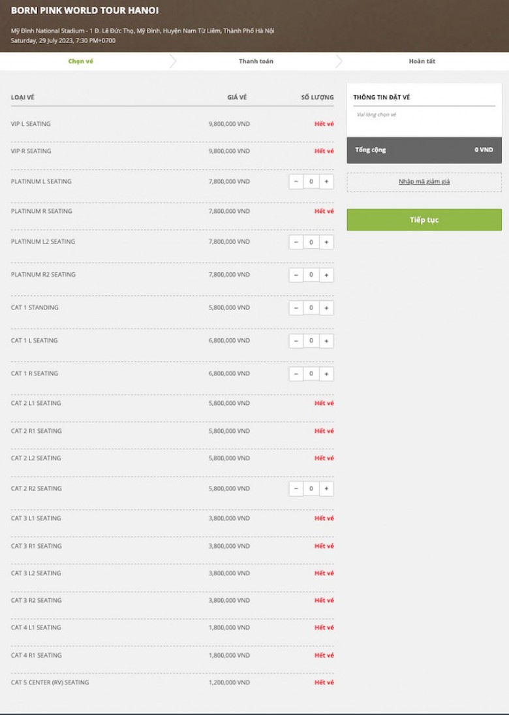Viewport: 509px width, 715px height.
Task: Go to the Thanh toán step
Action: pos(256,61)
